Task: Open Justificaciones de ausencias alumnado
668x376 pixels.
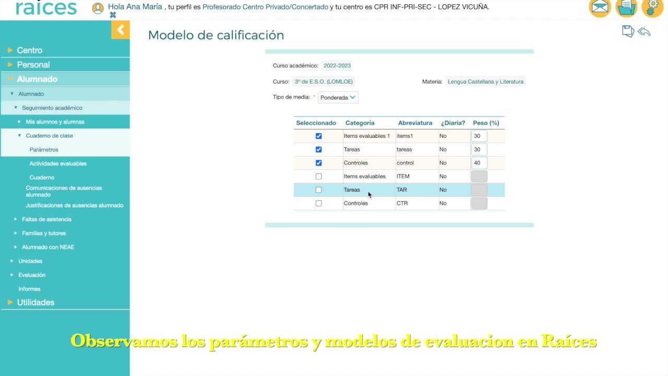Action: coord(75,205)
